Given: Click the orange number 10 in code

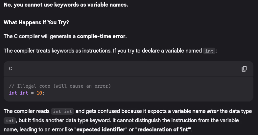Looking at the screenshot, I should 39,93.
